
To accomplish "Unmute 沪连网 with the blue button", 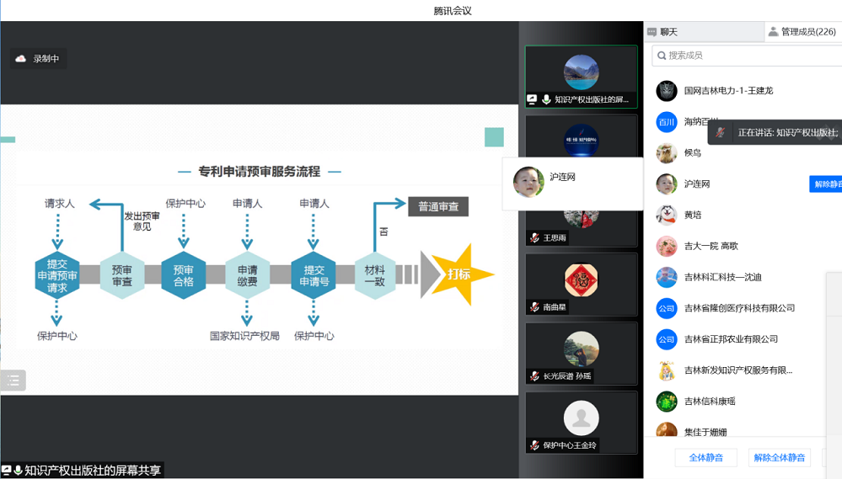I will (x=826, y=184).
